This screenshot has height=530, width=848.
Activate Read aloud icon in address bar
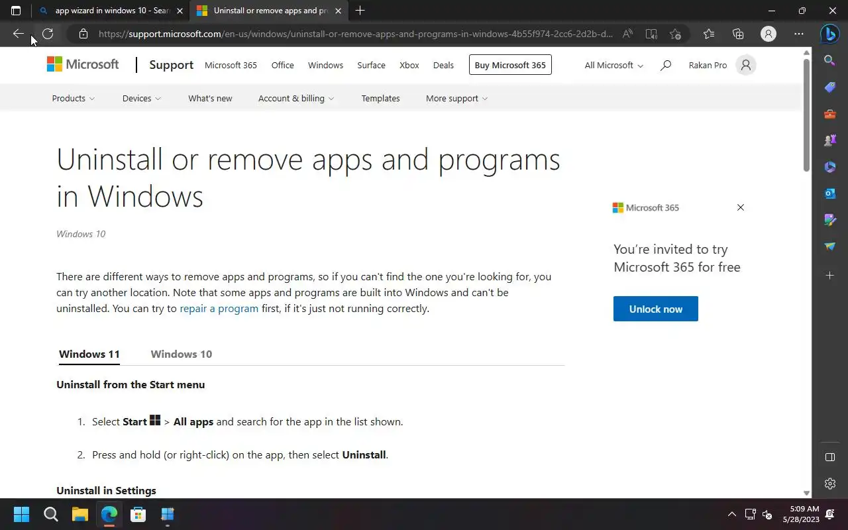pos(627,34)
